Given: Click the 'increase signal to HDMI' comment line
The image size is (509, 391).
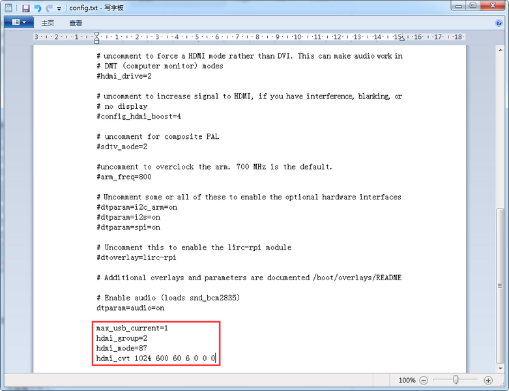Looking at the screenshot, I should (x=250, y=96).
